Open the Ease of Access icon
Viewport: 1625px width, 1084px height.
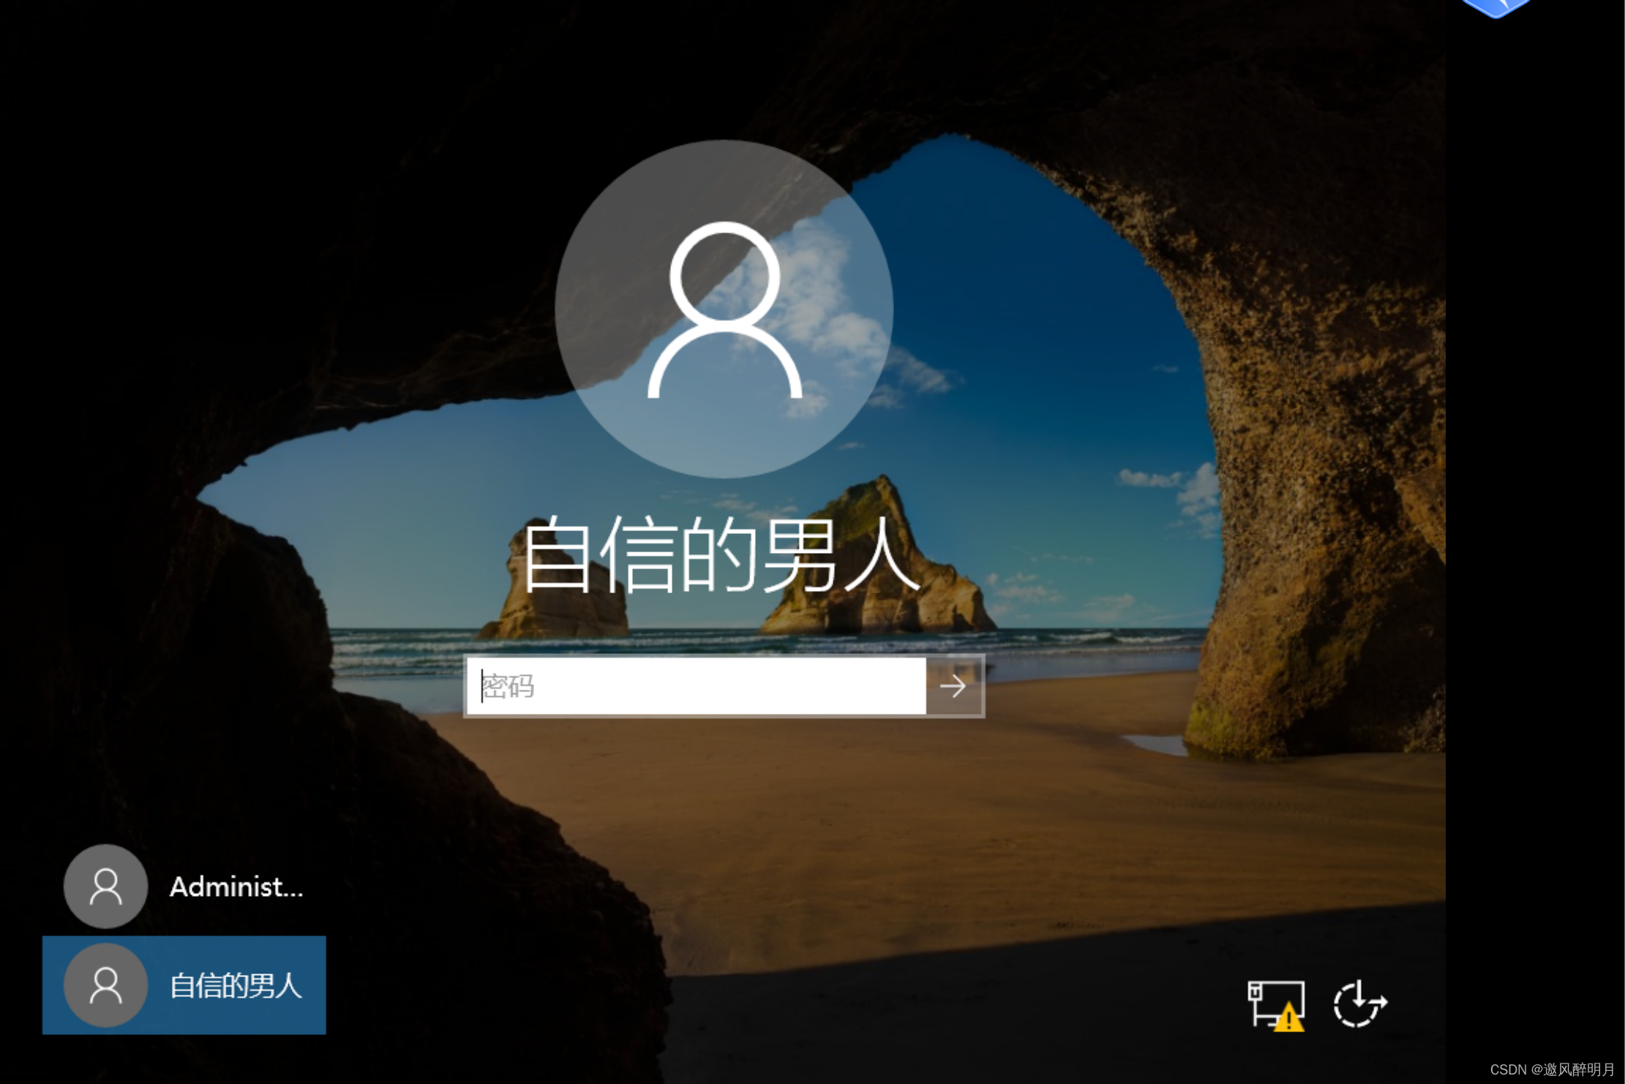[x=1359, y=1004]
